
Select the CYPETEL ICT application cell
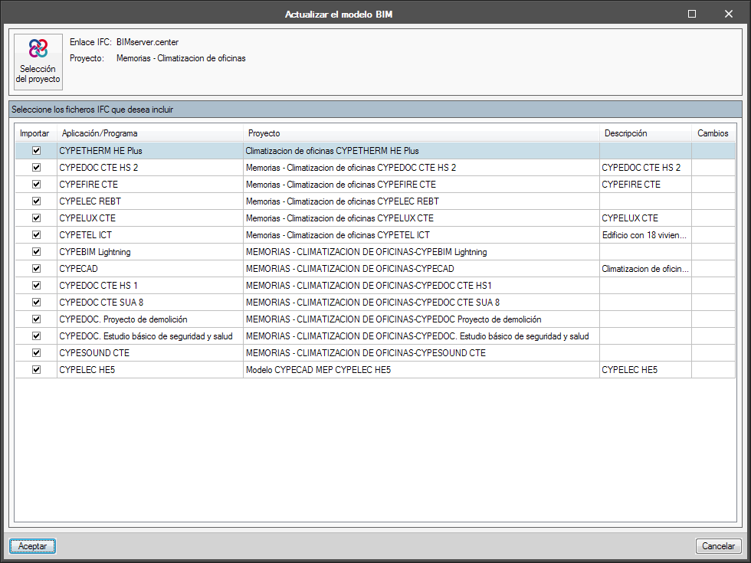pos(150,235)
